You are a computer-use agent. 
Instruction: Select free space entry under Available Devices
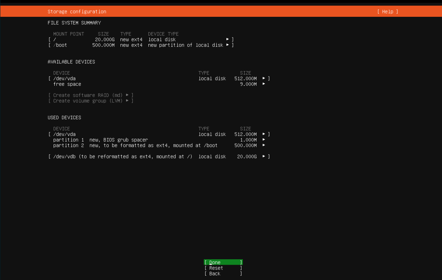point(67,84)
